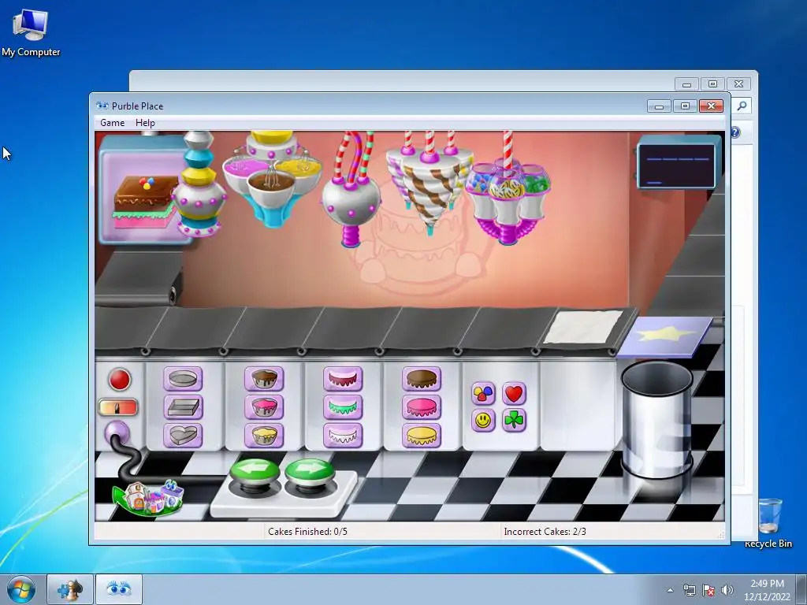Screen dimensions: 807x605
Task: Click the volume speaker tray icon
Action: (x=727, y=590)
